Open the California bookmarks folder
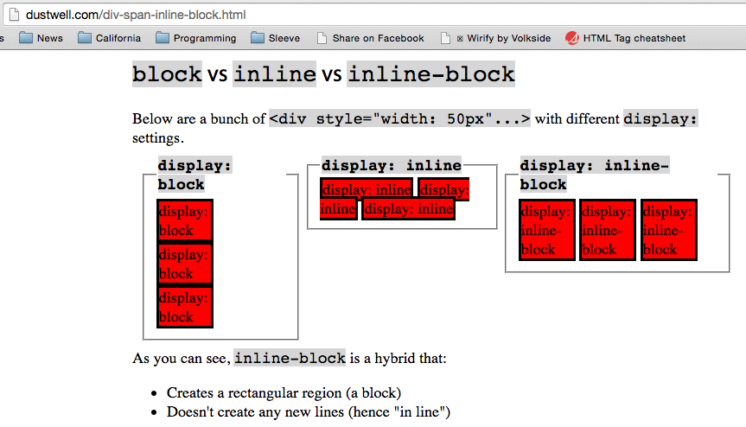The width and height of the screenshot is (746, 427). (109, 38)
